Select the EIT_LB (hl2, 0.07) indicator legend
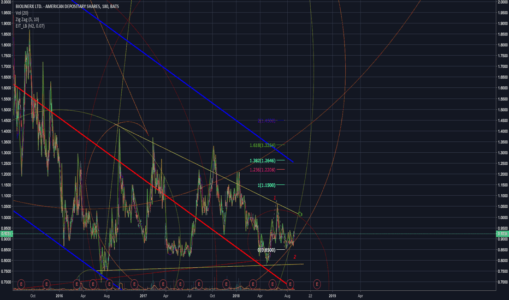This screenshot has height=300, width=509. click(x=30, y=26)
